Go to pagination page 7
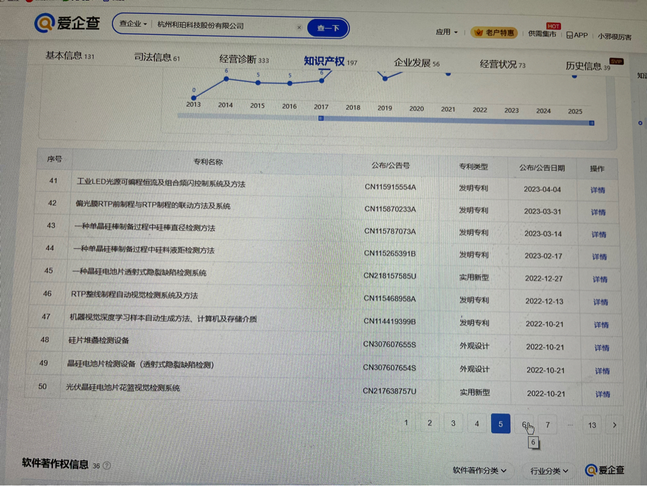647x486 pixels. point(548,425)
